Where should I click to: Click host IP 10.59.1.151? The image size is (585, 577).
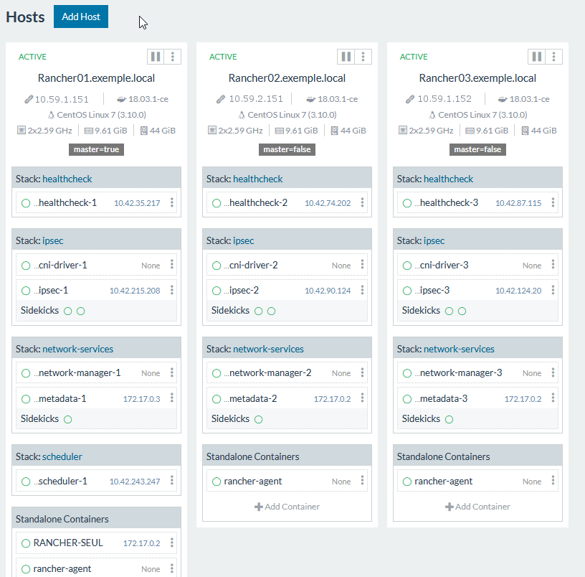pos(62,99)
